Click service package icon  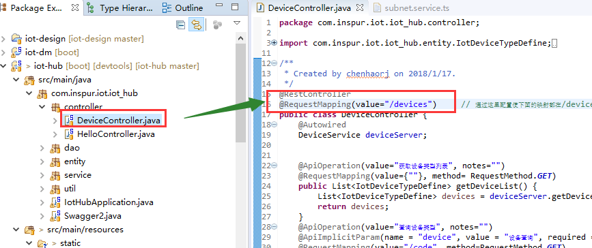[55, 175]
